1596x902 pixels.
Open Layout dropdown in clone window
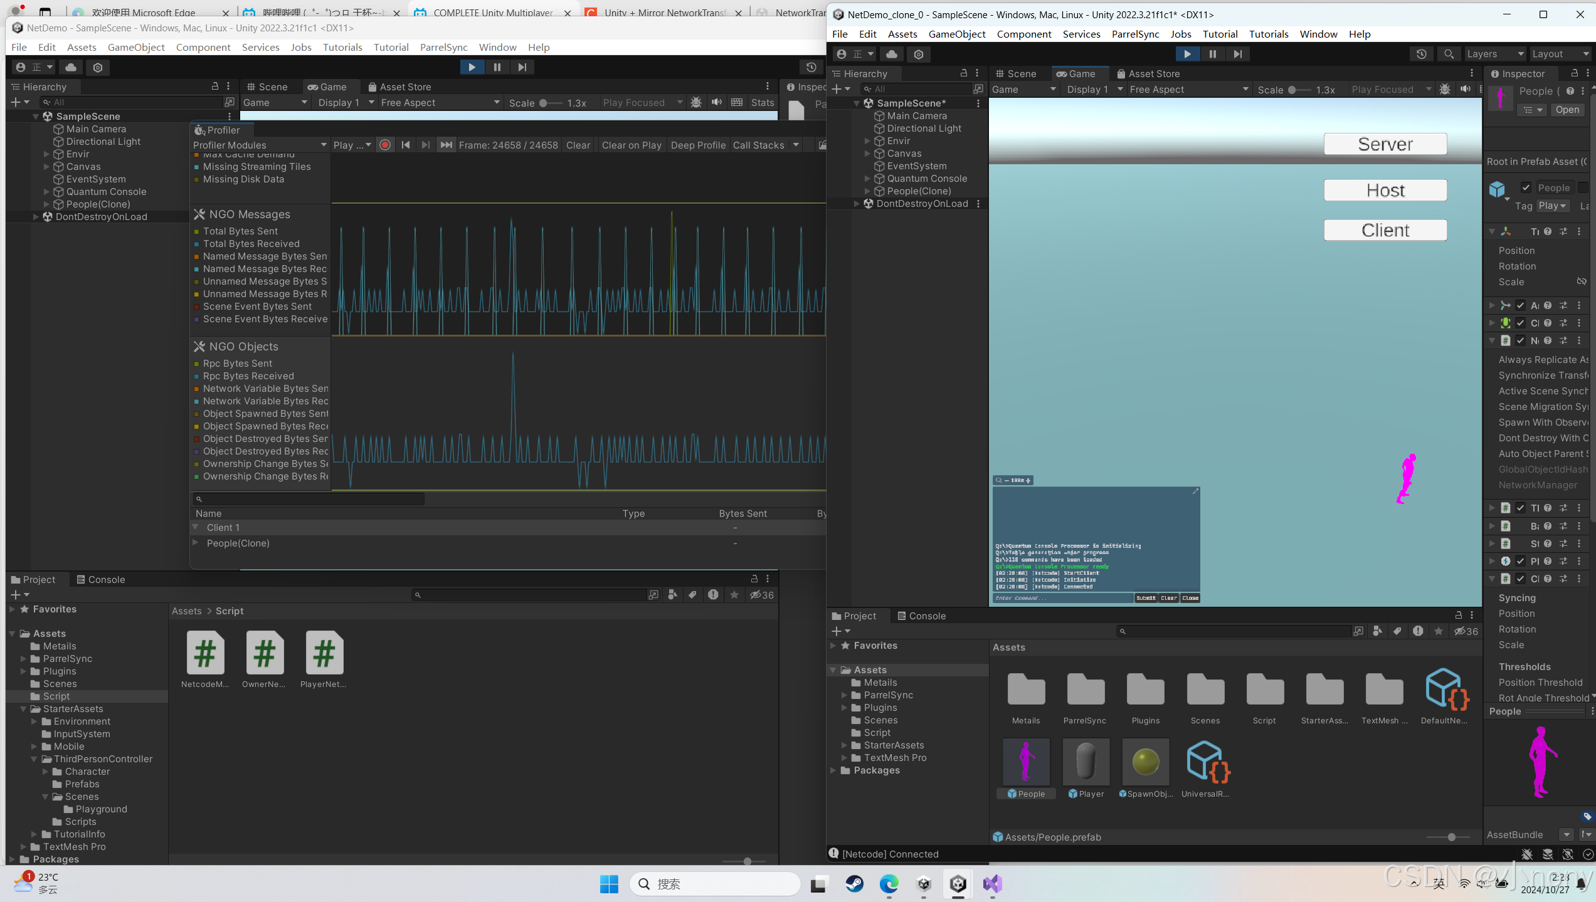click(1561, 54)
